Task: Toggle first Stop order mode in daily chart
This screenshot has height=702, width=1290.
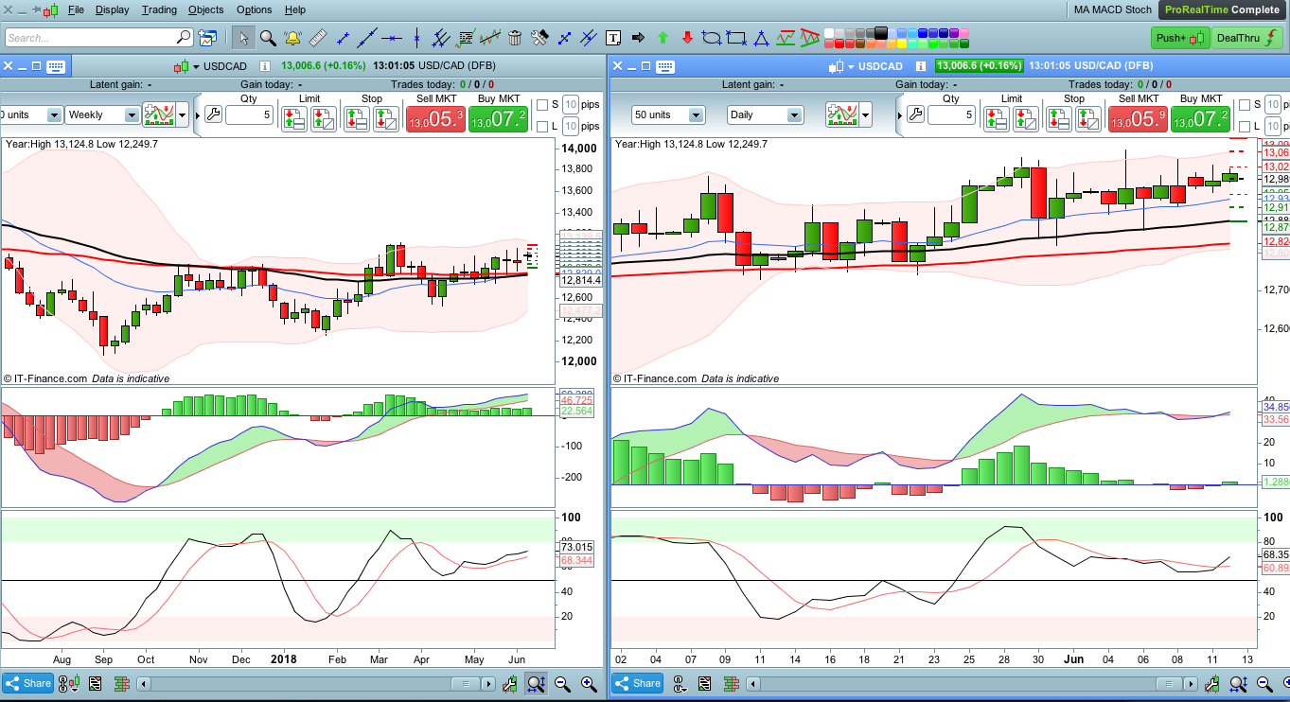Action: (1059, 118)
